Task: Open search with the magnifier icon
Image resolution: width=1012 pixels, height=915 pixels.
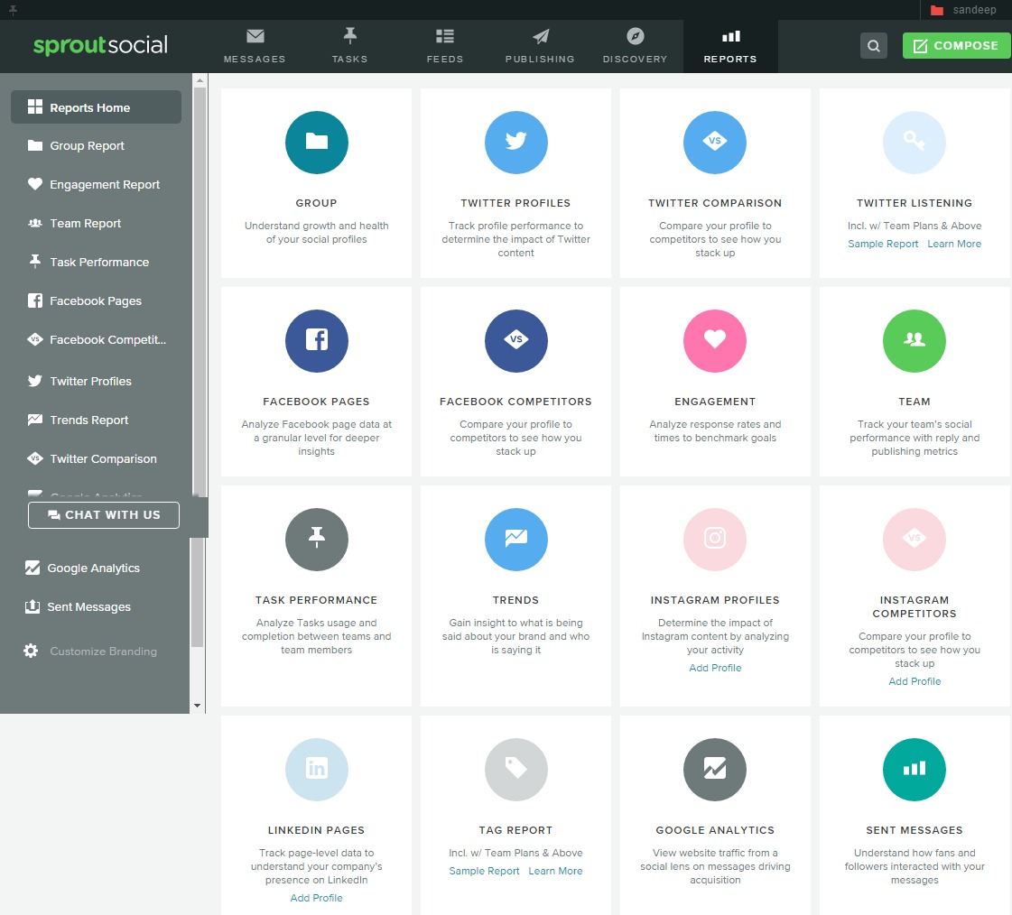Action: coord(872,45)
